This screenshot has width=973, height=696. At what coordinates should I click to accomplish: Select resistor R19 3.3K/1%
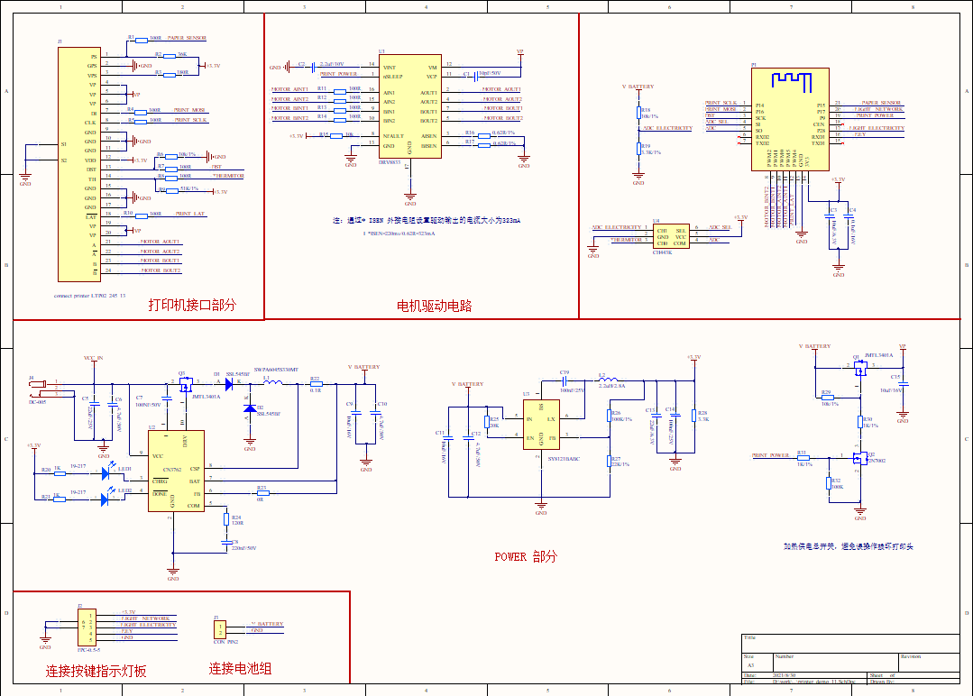pyautogui.click(x=638, y=149)
